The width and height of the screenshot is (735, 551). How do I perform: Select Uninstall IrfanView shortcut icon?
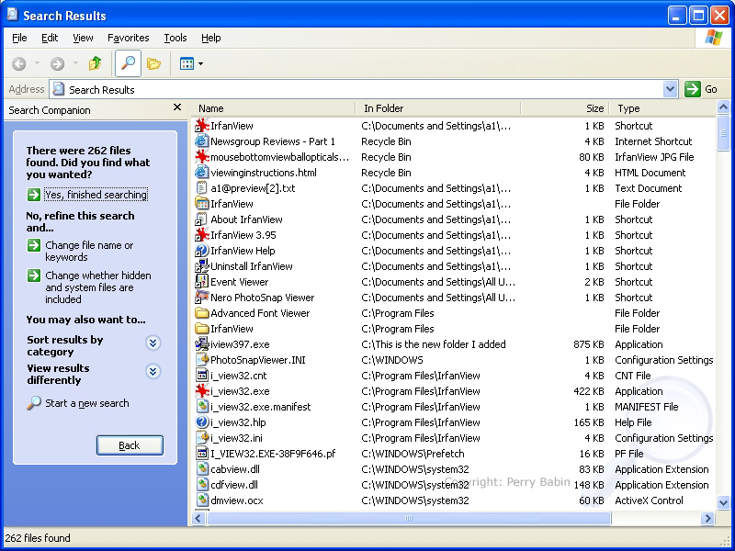(x=202, y=266)
